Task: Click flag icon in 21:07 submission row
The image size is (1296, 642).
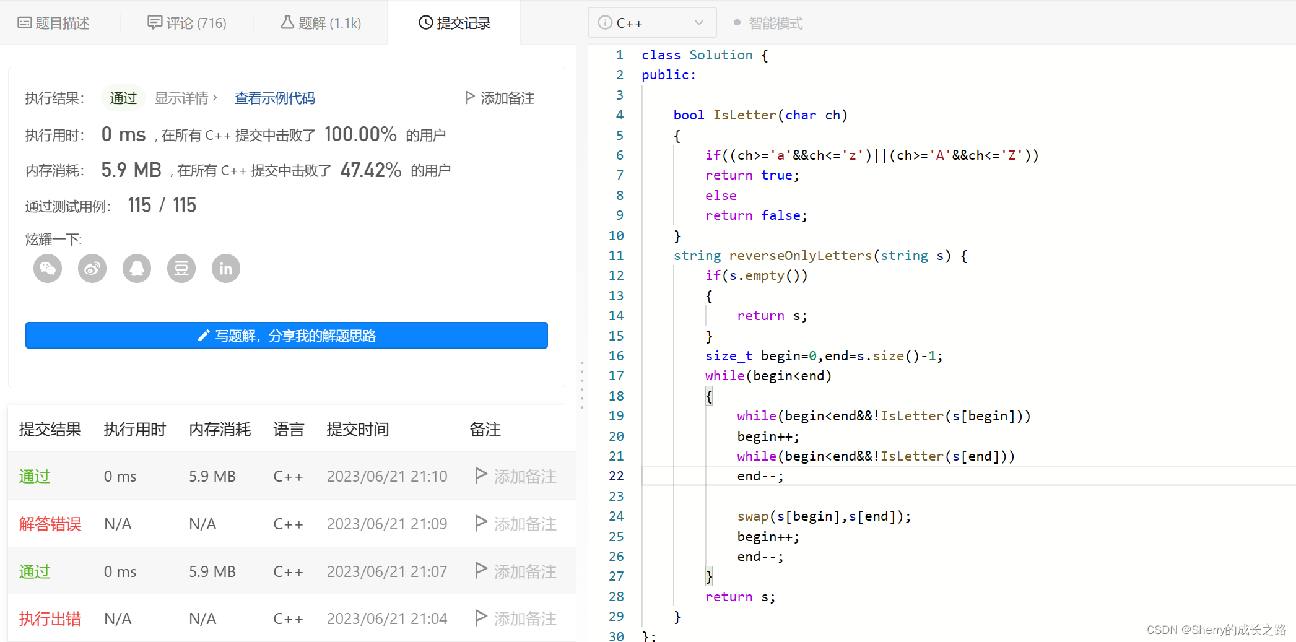Action: 481,571
